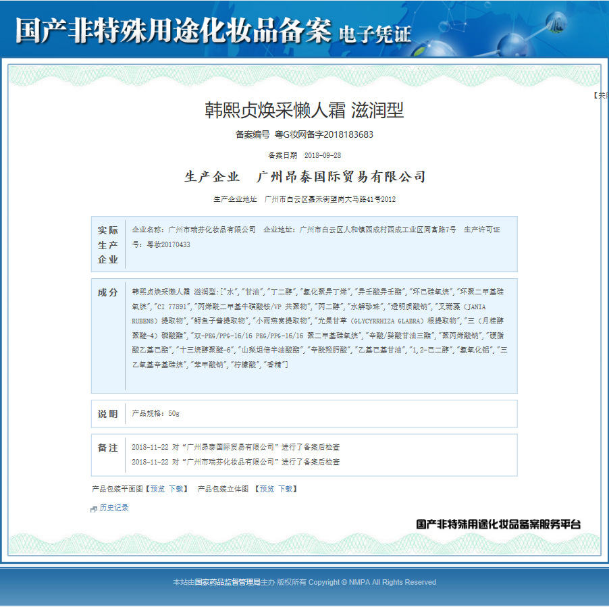Click the 国家药品监督管理局 footer text
The width and height of the screenshot is (609, 607).
click(228, 582)
